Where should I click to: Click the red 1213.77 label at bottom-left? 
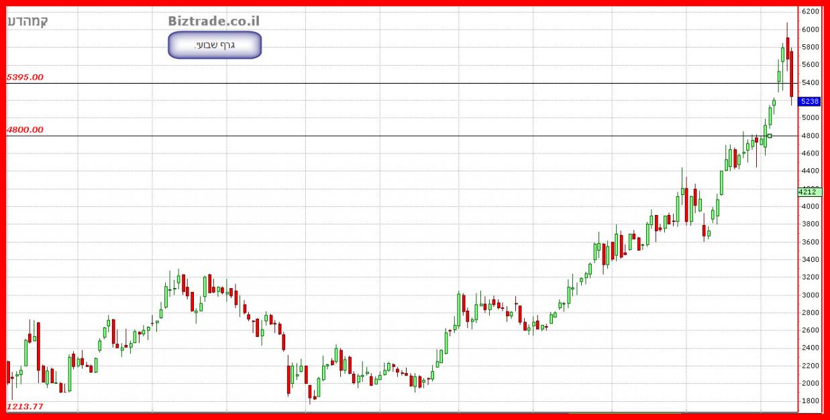[25, 407]
